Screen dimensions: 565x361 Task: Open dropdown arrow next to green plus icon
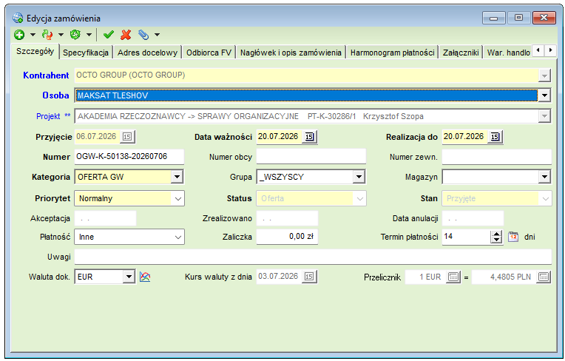(x=33, y=35)
